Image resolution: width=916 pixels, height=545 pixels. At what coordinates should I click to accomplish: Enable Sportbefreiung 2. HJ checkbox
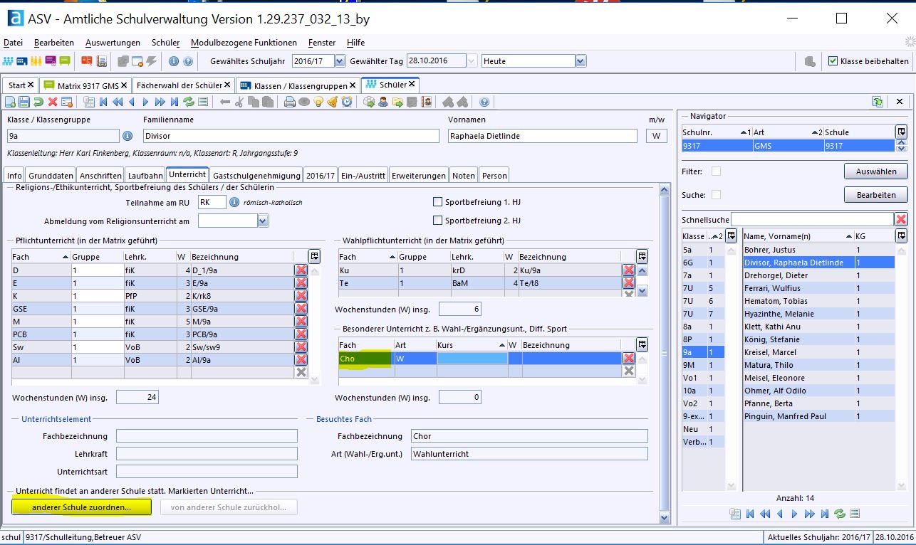pyautogui.click(x=438, y=221)
